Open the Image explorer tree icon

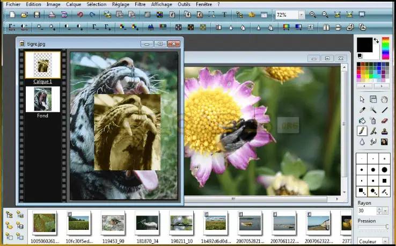click(x=239, y=15)
